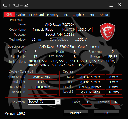
Task: Click the Validate button
Action: pos(76,113)
